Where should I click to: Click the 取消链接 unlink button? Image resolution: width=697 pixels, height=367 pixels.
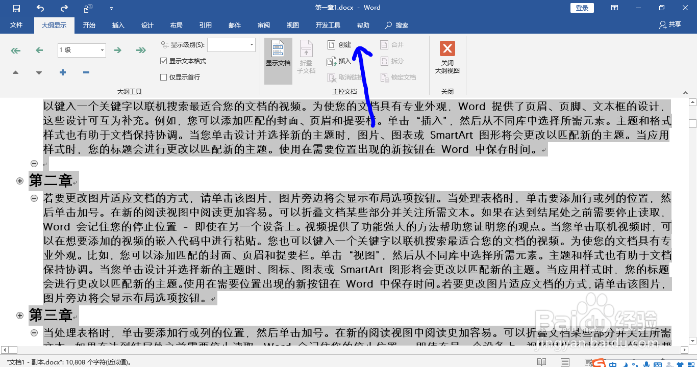click(x=345, y=77)
